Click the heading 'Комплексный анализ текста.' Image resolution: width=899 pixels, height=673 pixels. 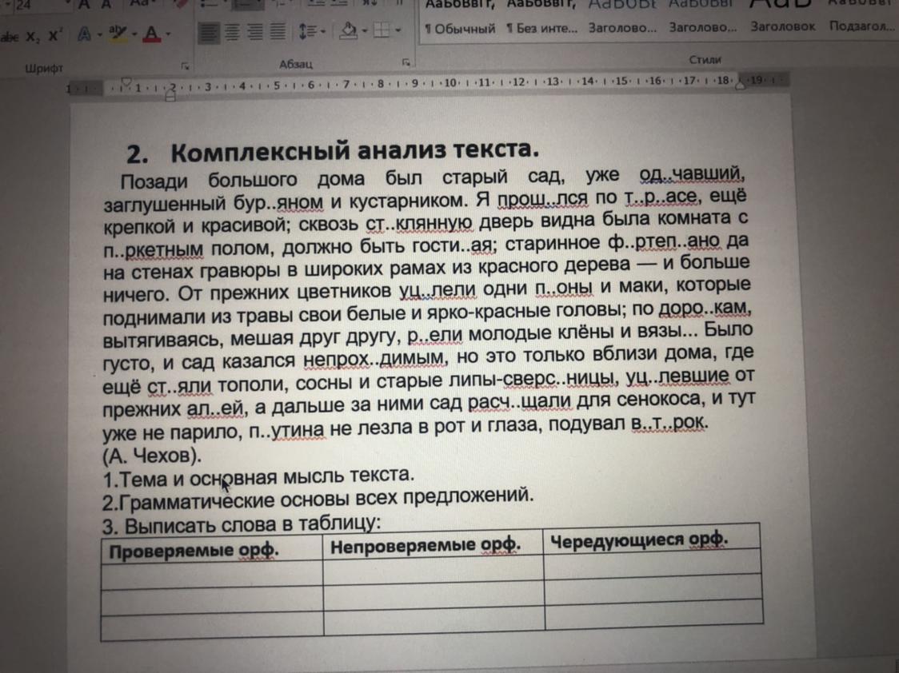[355, 150]
